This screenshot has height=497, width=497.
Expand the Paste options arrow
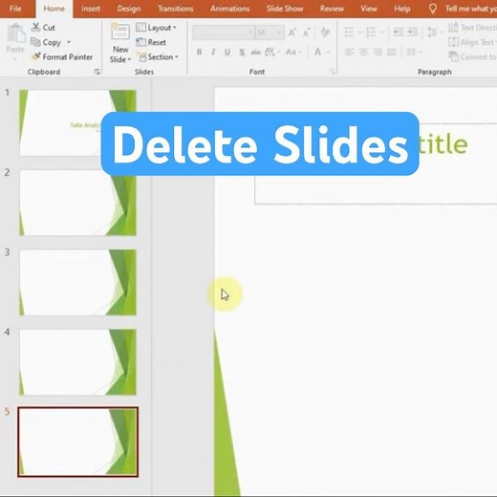point(15,59)
